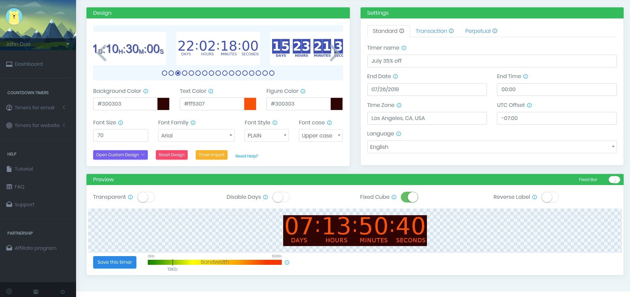
Task: Open the Font case dropdown
Action: (321, 135)
